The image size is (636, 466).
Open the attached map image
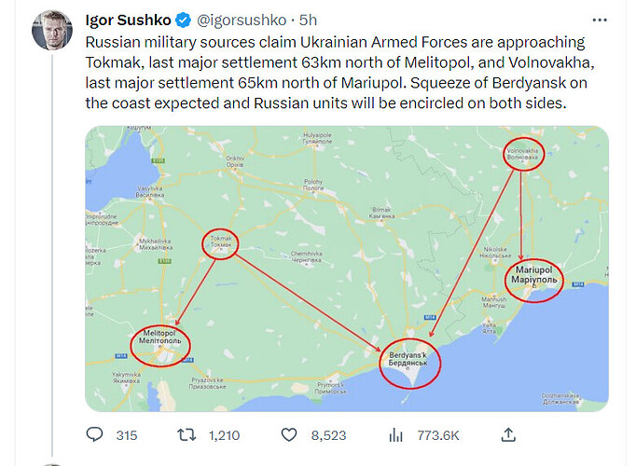(347, 268)
